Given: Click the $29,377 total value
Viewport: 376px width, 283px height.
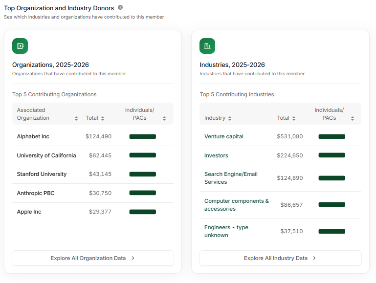Looking at the screenshot, I should pyautogui.click(x=100, y=212).
